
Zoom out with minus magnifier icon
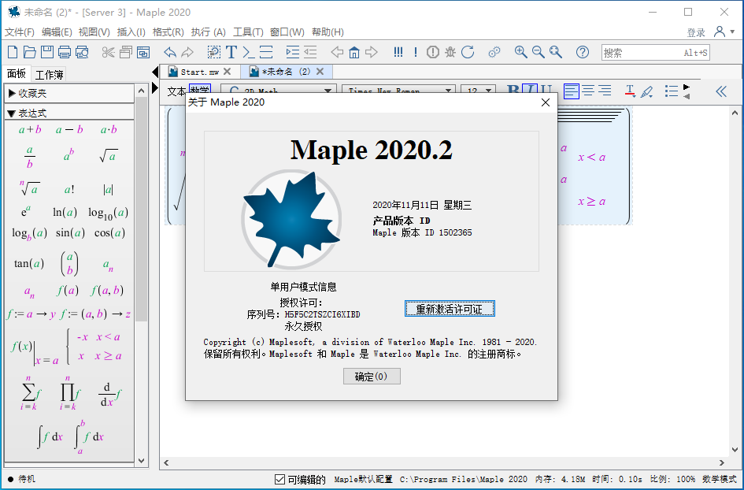point(538,52)
